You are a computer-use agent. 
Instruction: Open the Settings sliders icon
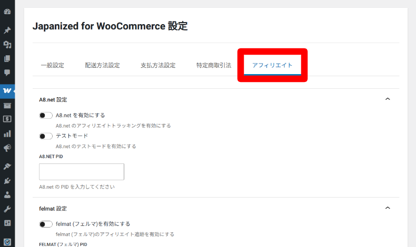7,223
